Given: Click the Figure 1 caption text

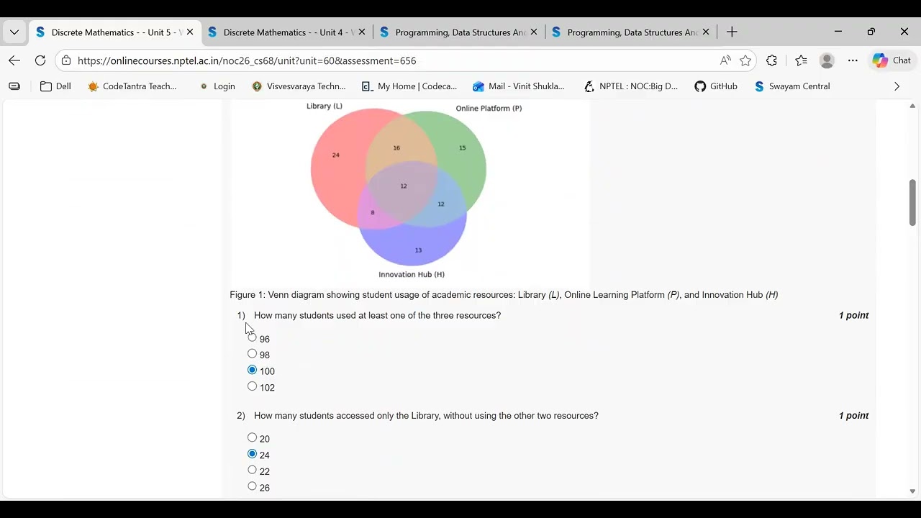Looking at the screenshot, I should tap(504, 295).
